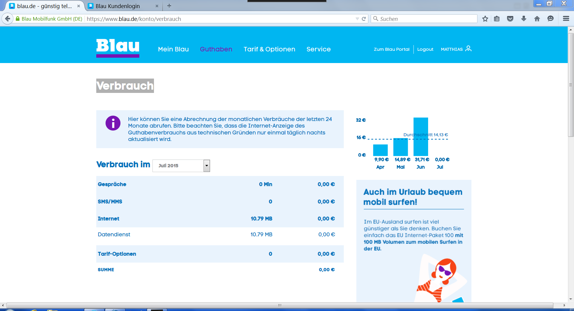Viewport: 574px width, 311px height.
Task: Open the bookmarks list icon
Action: 497,19
